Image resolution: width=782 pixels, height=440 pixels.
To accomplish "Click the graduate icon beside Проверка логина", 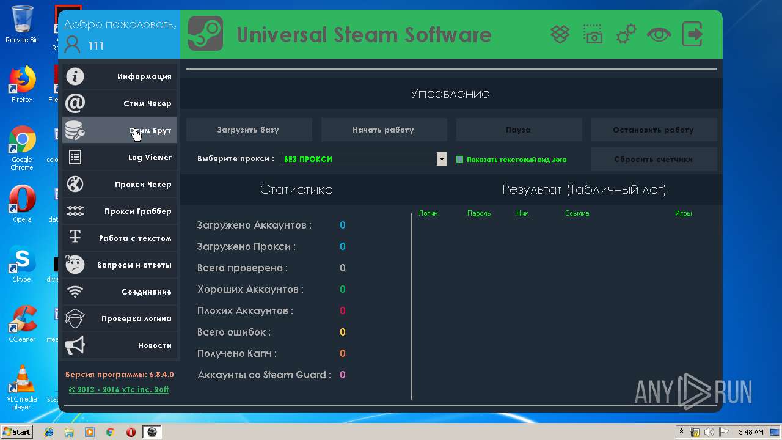I will pyautogui.click(x=75, y=318).
